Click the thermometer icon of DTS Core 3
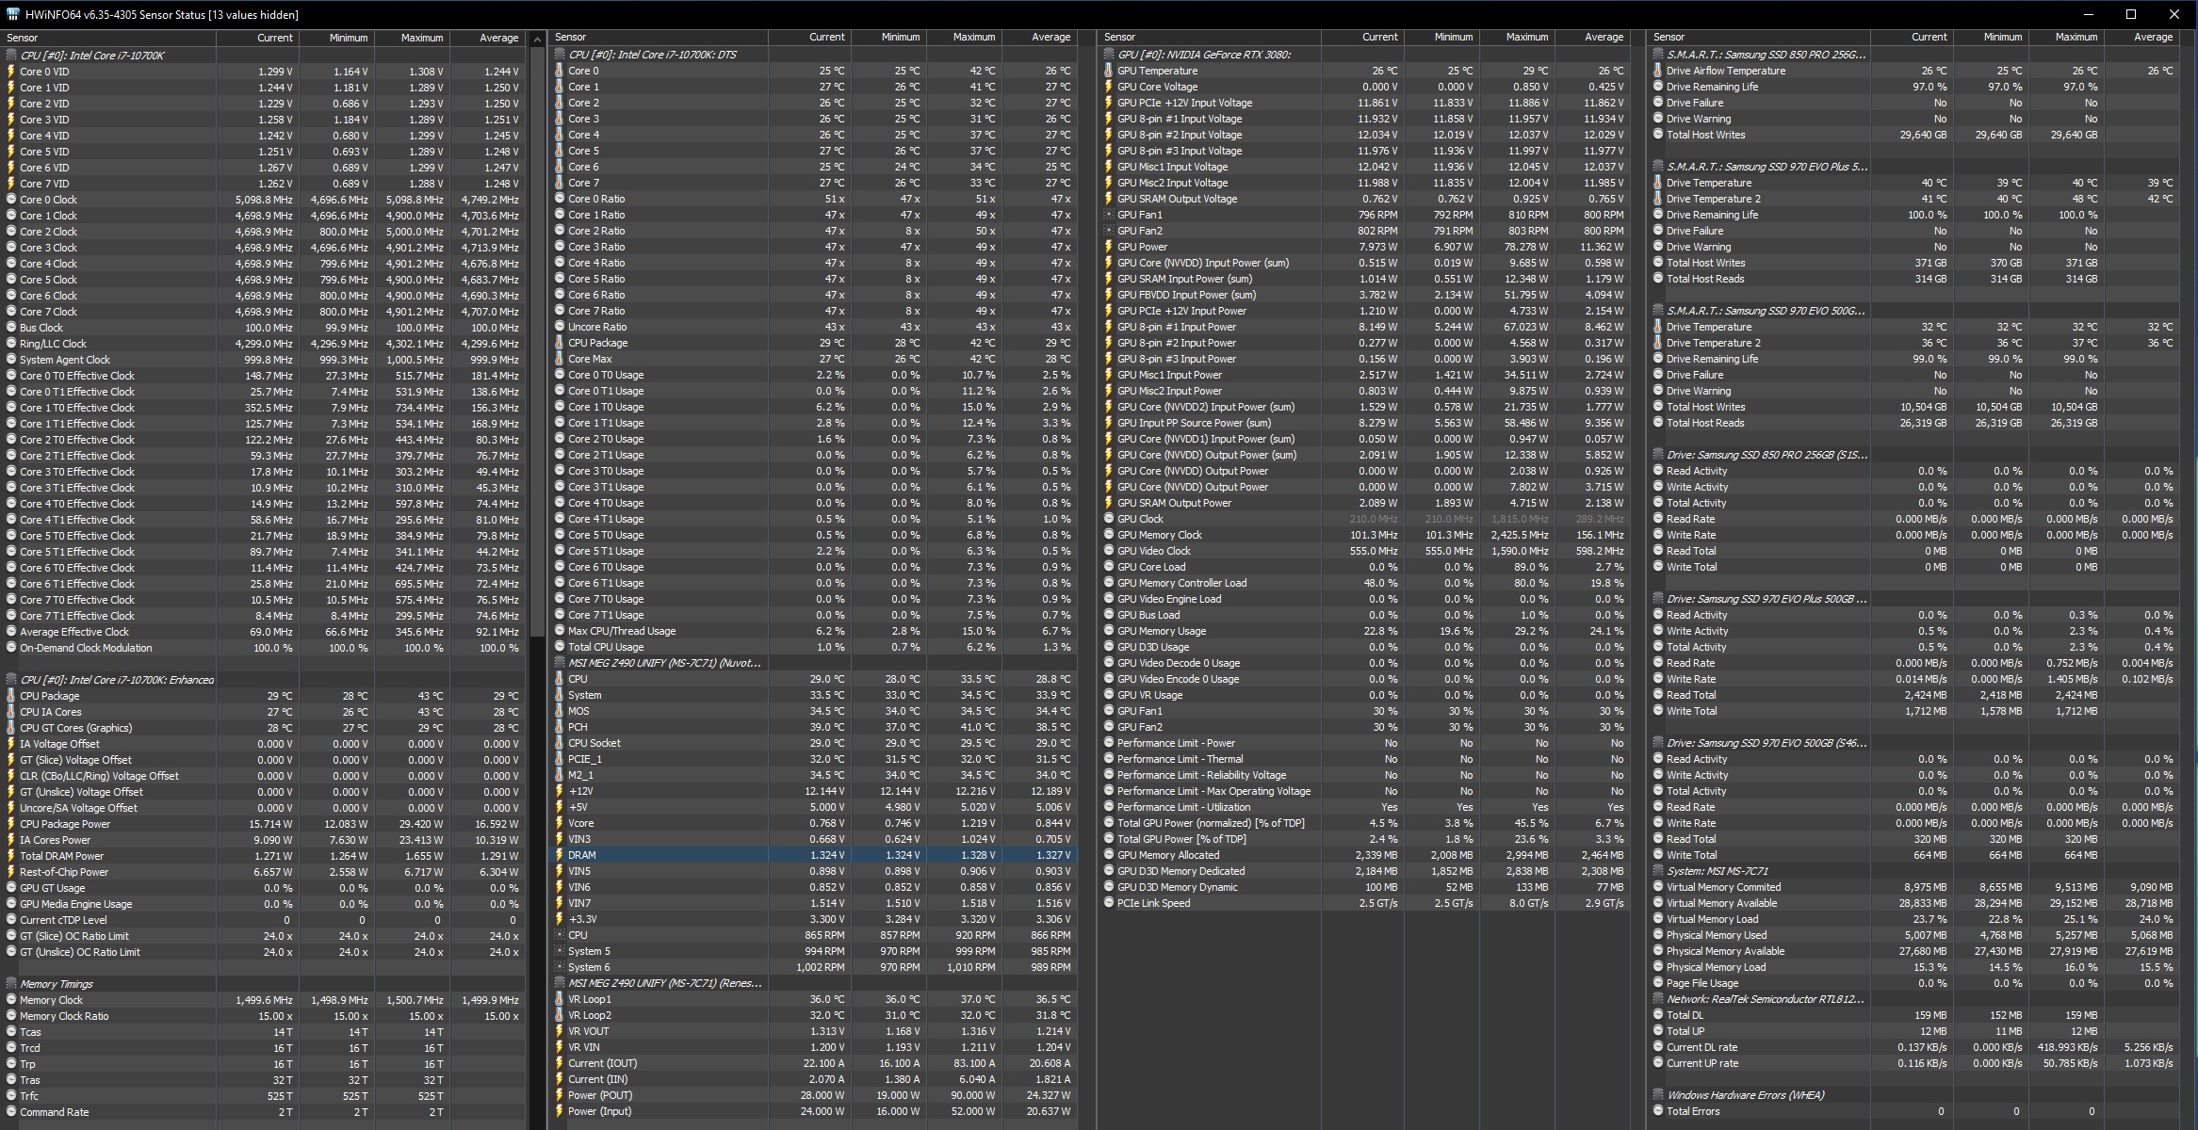 560,119
